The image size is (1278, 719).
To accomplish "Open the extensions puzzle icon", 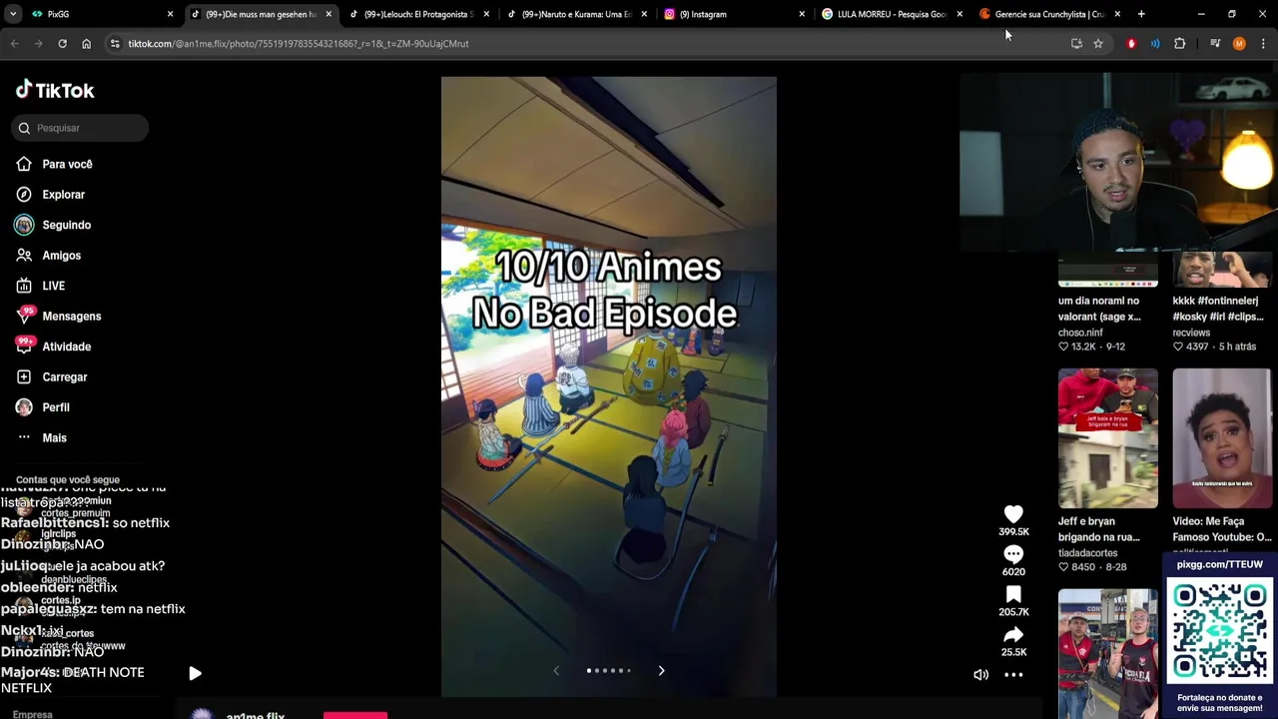I will coord(1180,44).
